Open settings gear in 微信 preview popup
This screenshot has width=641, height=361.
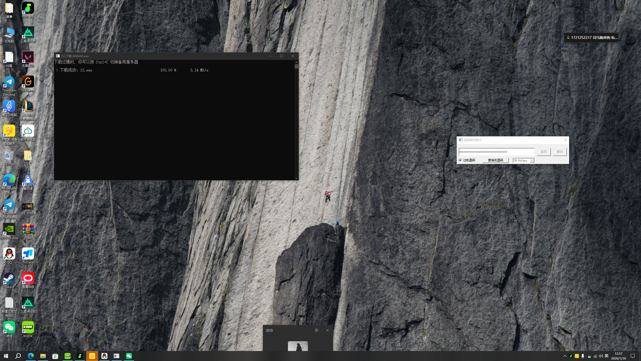[x=316, y=330]
